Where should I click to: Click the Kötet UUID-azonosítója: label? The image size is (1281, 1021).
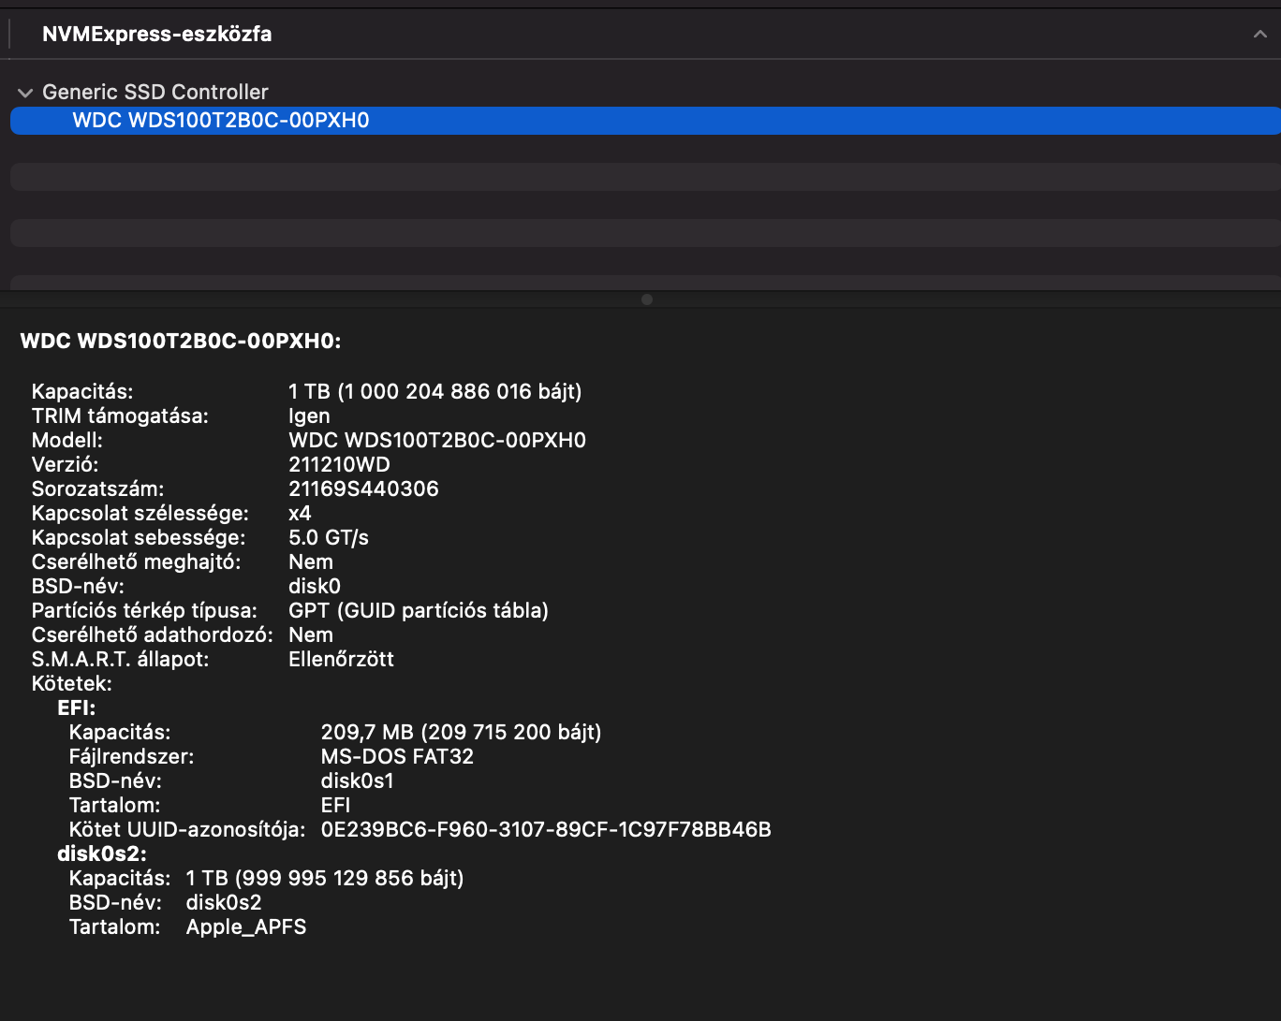pos(187,829)
